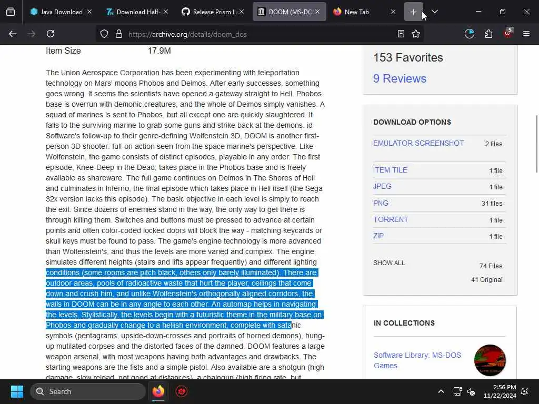This screenshot has width=539, height=404.
Task: Click the 74 Files count
Action: click(491, 266)
